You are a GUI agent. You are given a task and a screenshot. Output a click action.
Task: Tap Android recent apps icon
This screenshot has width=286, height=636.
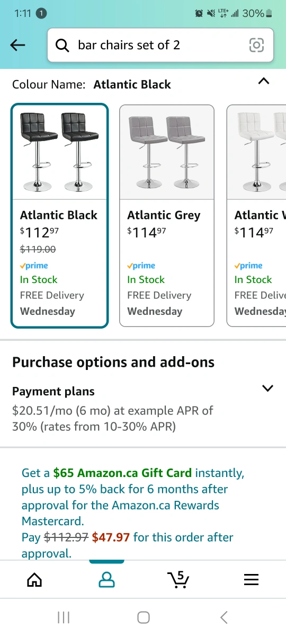(64, 617)
